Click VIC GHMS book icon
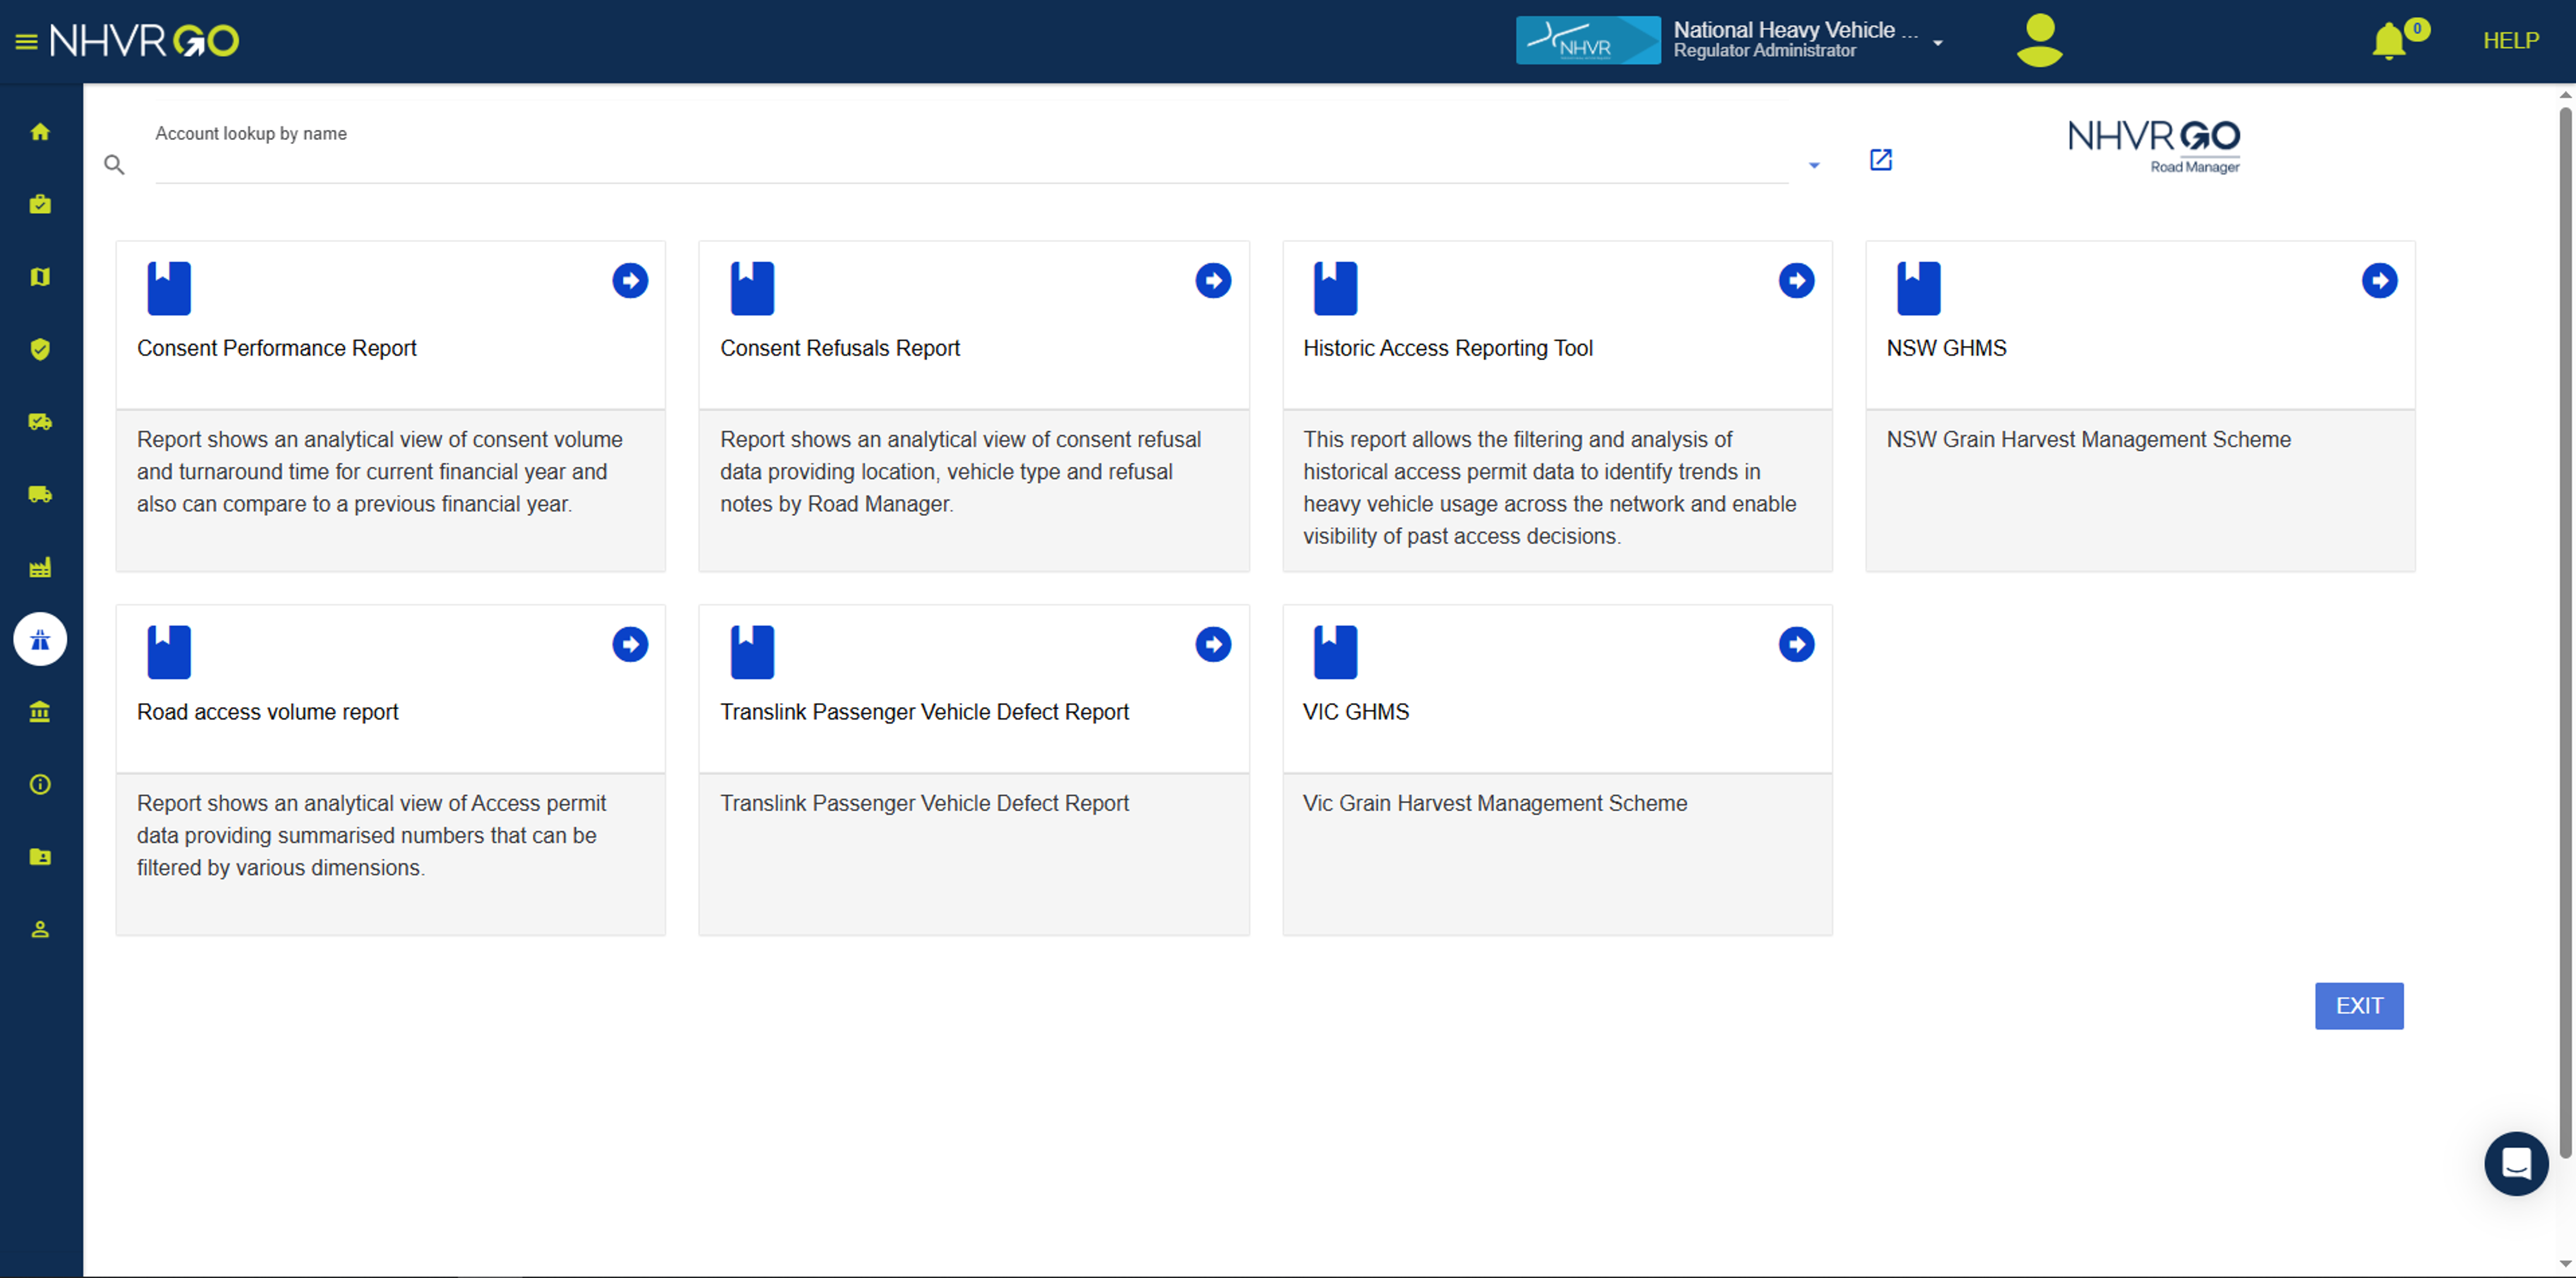2576x1278 pixels. [1335, 653]
